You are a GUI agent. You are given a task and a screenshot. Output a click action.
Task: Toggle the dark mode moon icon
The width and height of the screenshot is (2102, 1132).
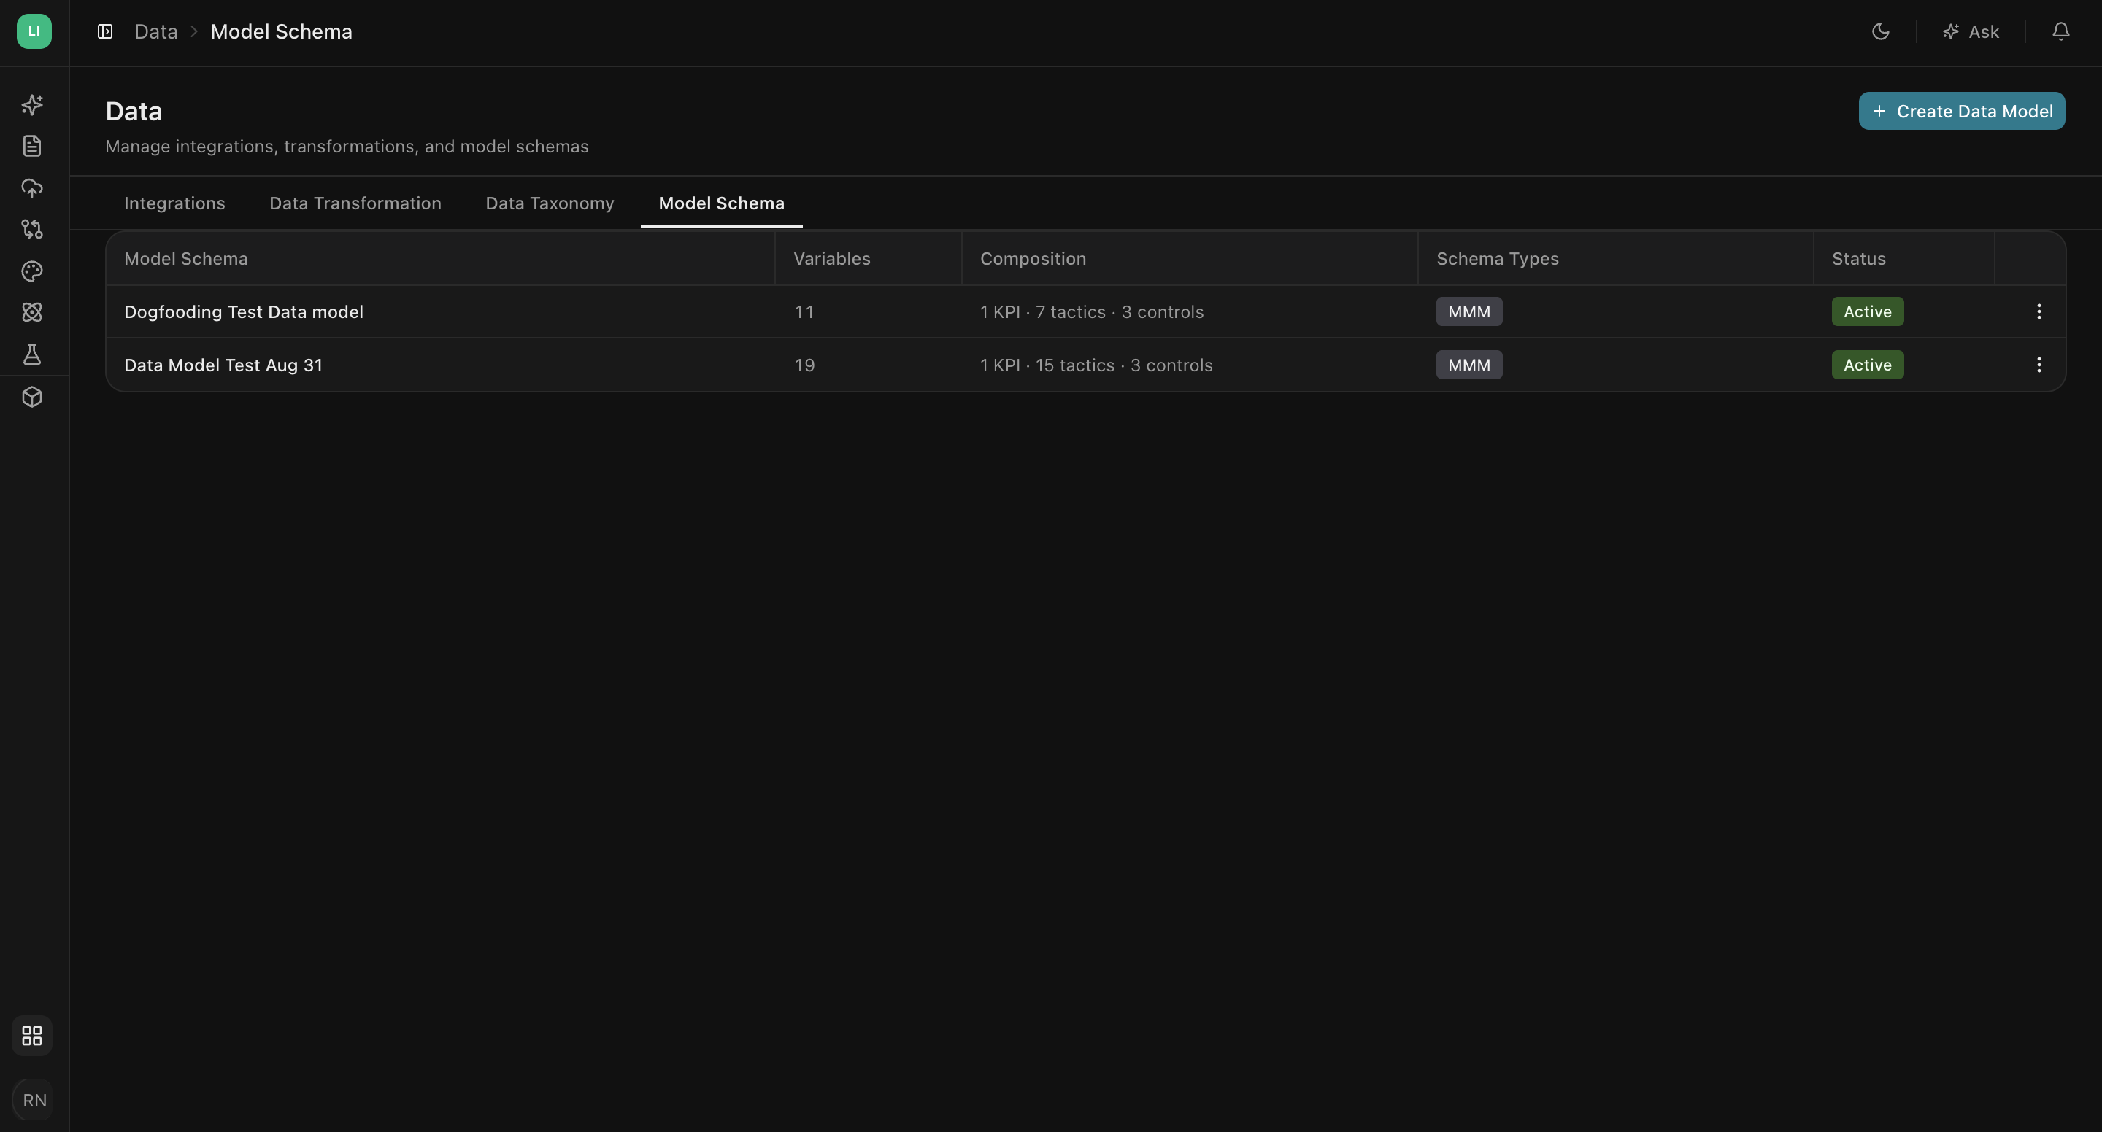1880,32
